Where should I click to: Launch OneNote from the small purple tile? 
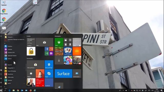(51, 53)
